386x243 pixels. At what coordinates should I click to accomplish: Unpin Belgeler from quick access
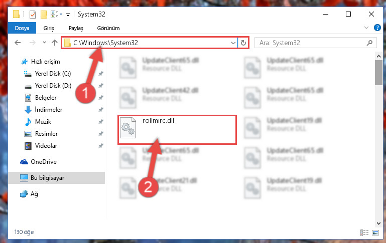click(101, 98)
